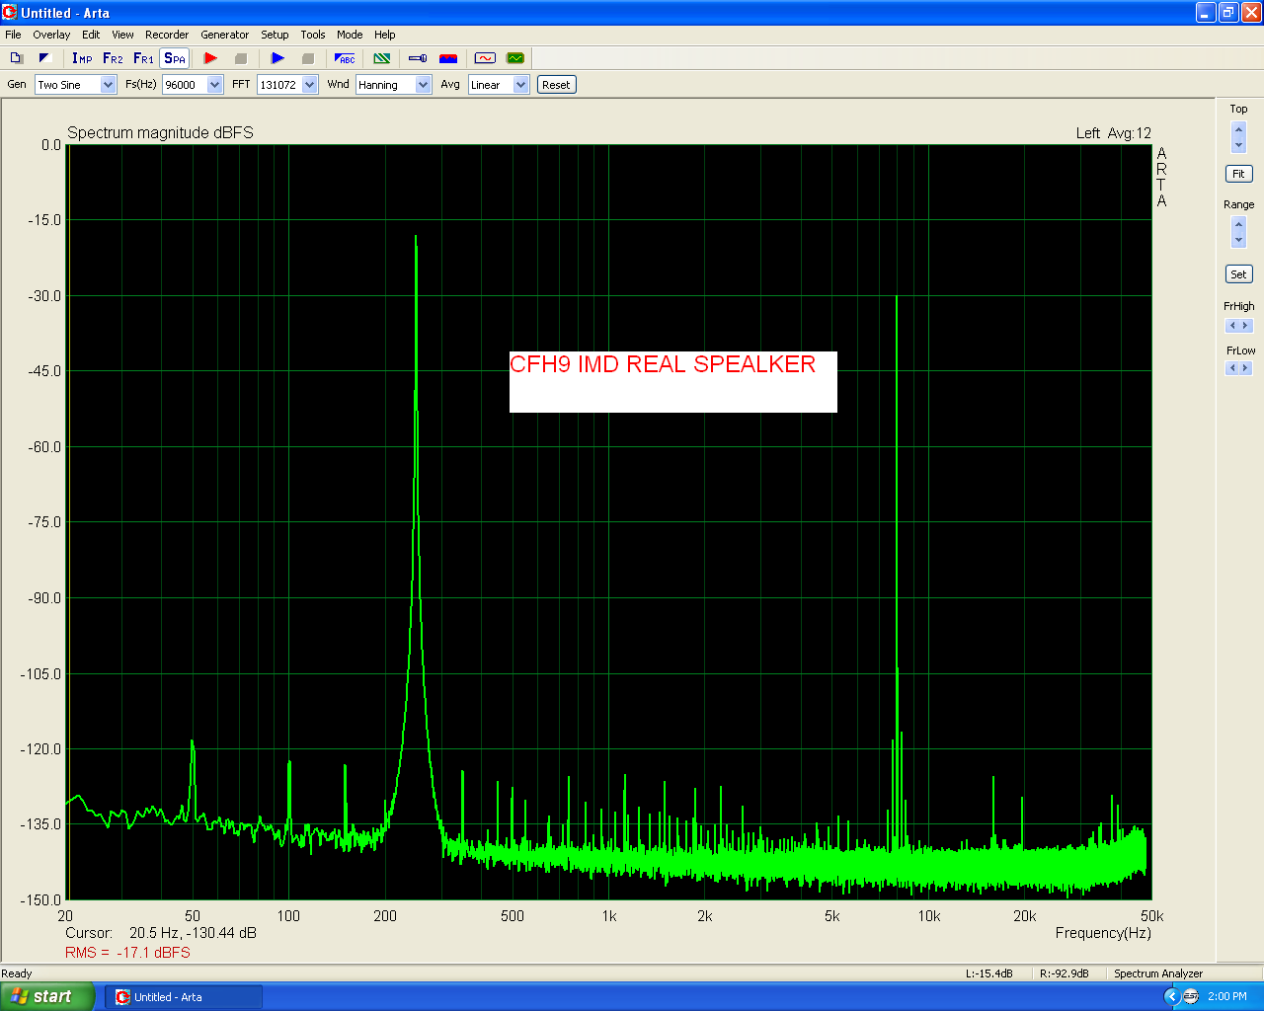Increase Top value with up arrow
Screen dimensions: 1264x1011
coord(1239,129)
